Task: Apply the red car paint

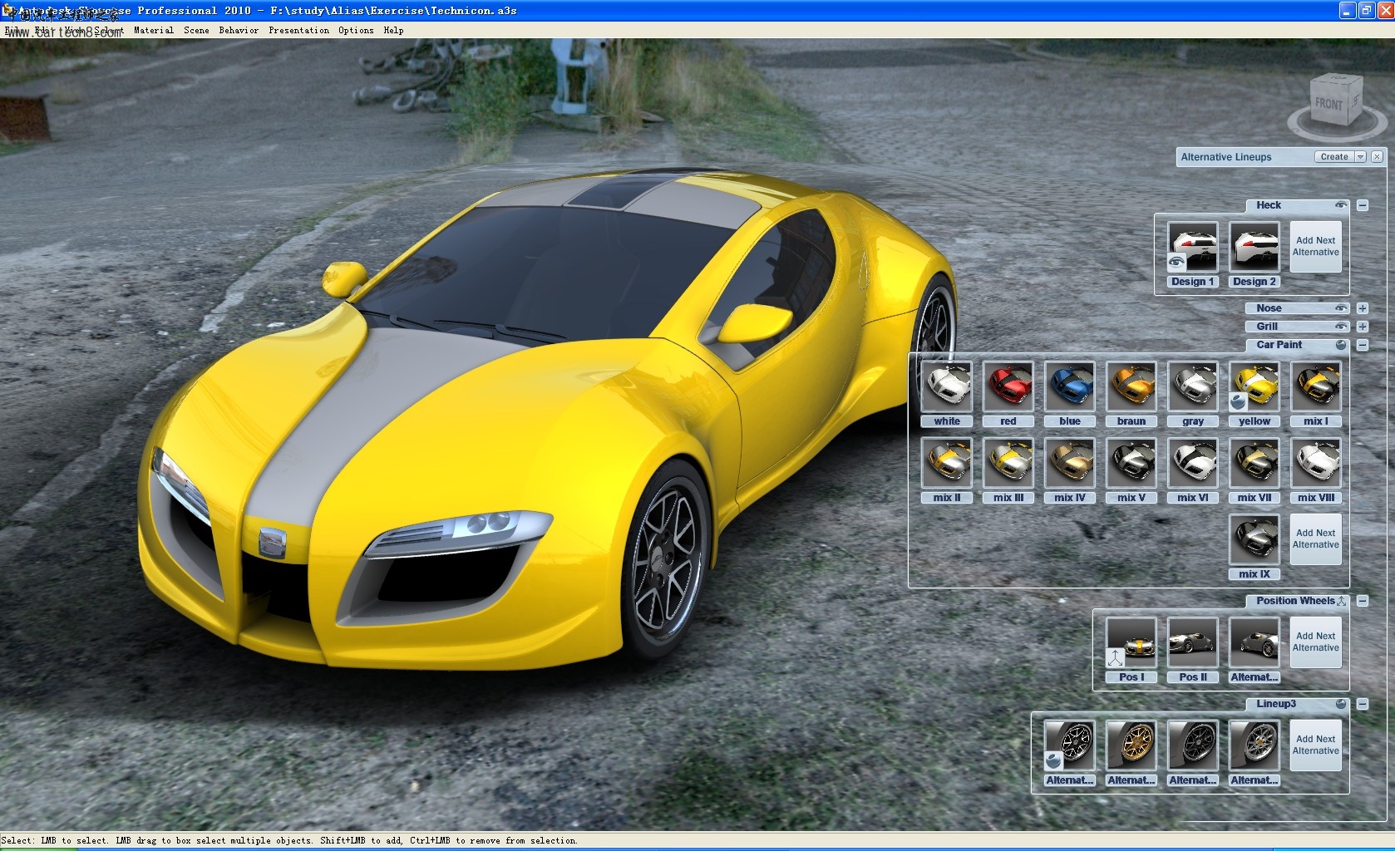Action: [x=1008, y=386]
